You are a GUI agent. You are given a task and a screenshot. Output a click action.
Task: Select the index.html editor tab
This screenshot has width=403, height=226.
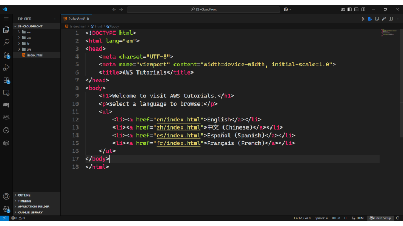76,19
